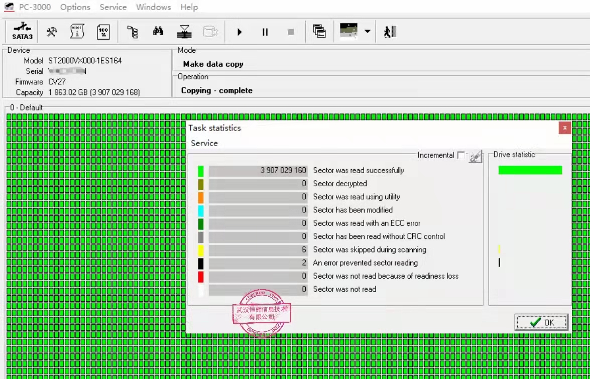This screenshot has height=379, width=590.
Task: Click the red readiness loss swatch
Action: (200, 277)
